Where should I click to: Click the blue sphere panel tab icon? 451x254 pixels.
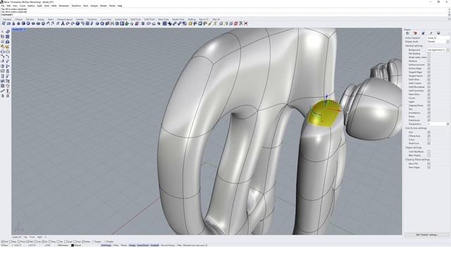click(x=423, y=33)
